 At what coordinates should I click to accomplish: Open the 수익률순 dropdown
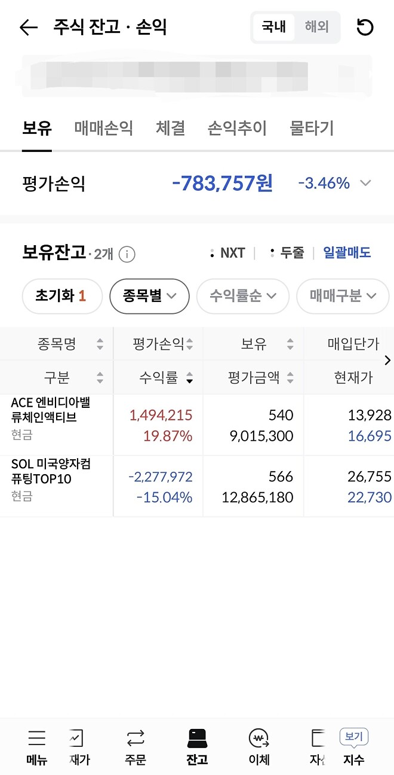coord(242,296)
